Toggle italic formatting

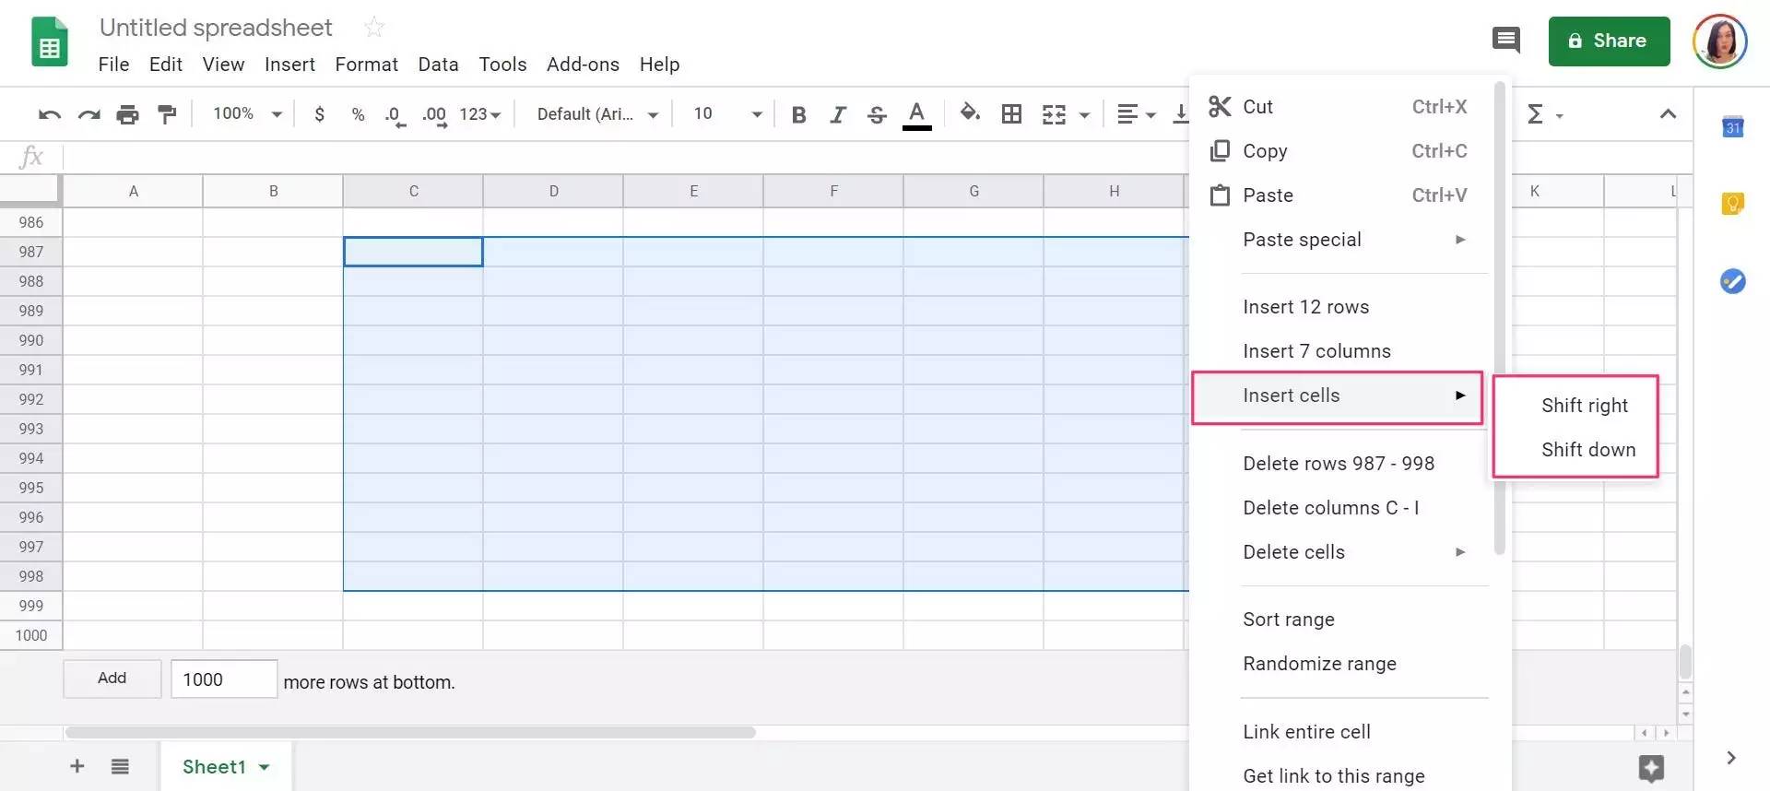837,114
